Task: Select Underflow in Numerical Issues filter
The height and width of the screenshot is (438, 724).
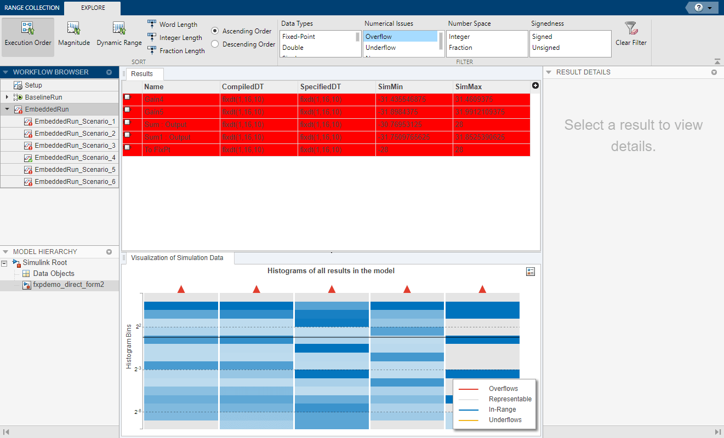Action: tap(380, 48)
